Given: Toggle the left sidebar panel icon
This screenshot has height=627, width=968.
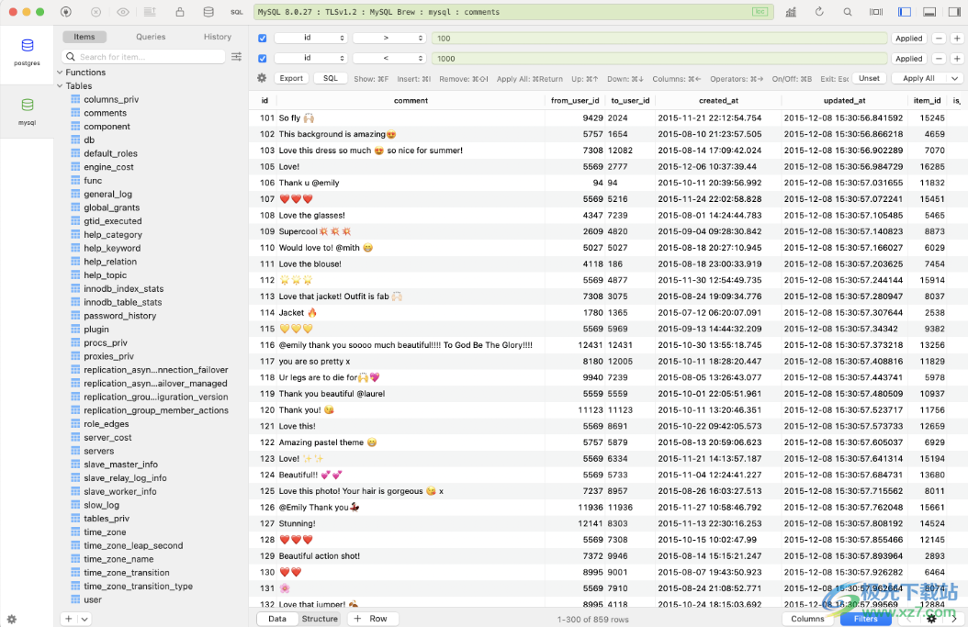Looking at the screenshot, I should click(905, 12).
